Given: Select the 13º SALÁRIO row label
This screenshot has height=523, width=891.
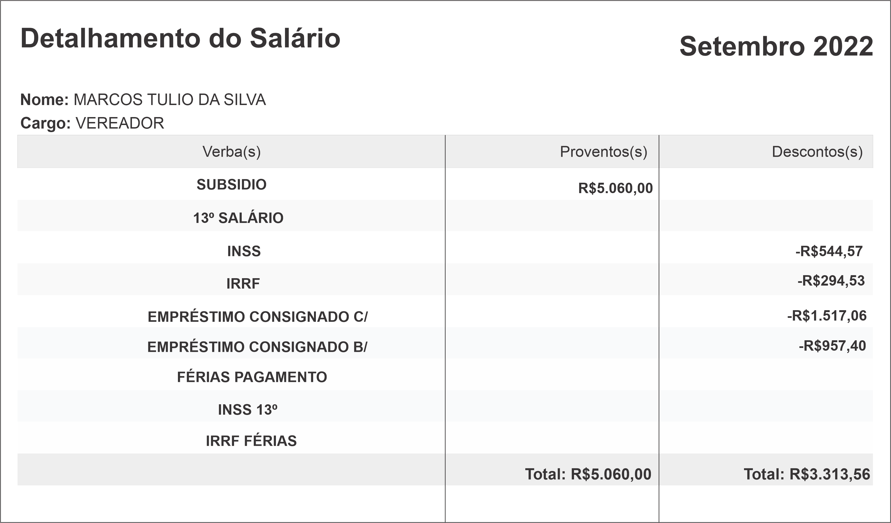Looking at the screenshot, I should click(238, 218).
